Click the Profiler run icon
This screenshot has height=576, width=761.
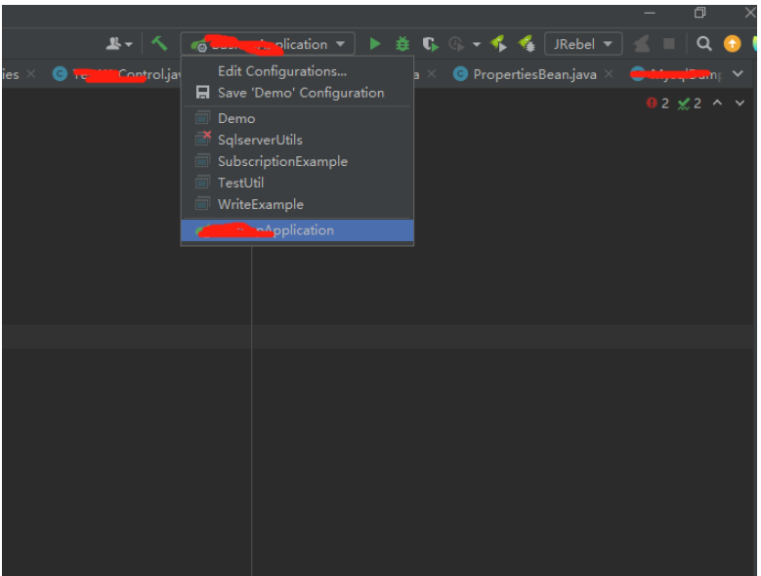(x=456, y=44)
